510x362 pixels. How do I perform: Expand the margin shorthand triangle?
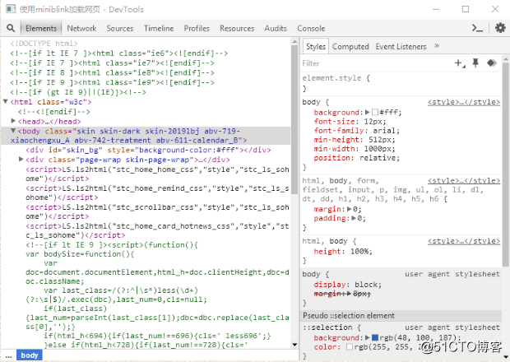pos(350,209)
